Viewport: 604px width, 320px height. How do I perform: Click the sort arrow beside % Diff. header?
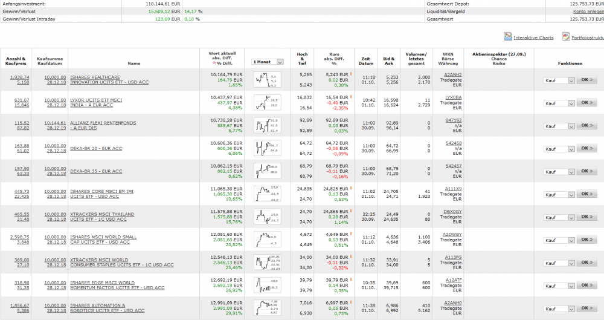(x=214, y=63)
